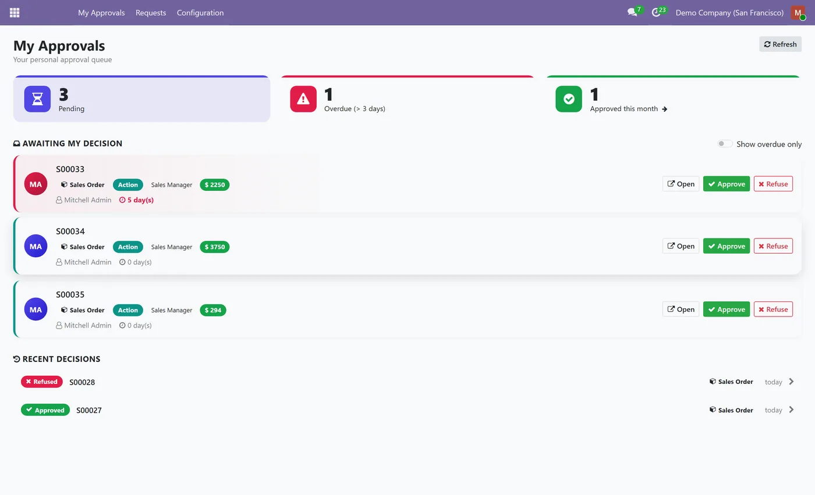Screen dimensions: 815x495
Task: Click the S00034 request title
Action: point(70,232)
